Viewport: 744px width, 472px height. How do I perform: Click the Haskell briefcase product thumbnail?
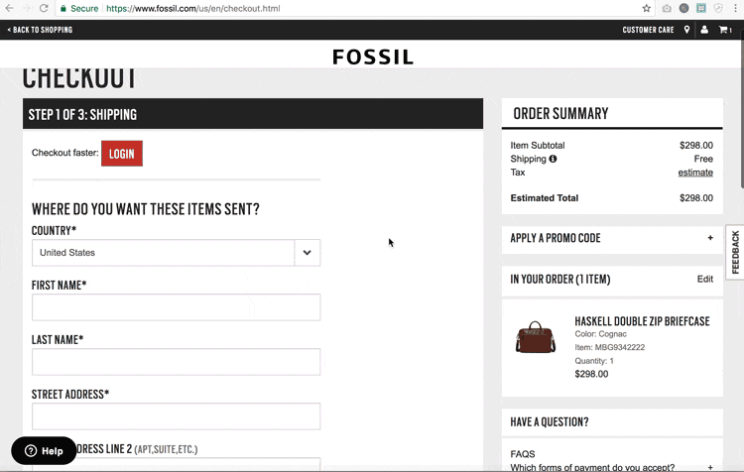point(536,338)
